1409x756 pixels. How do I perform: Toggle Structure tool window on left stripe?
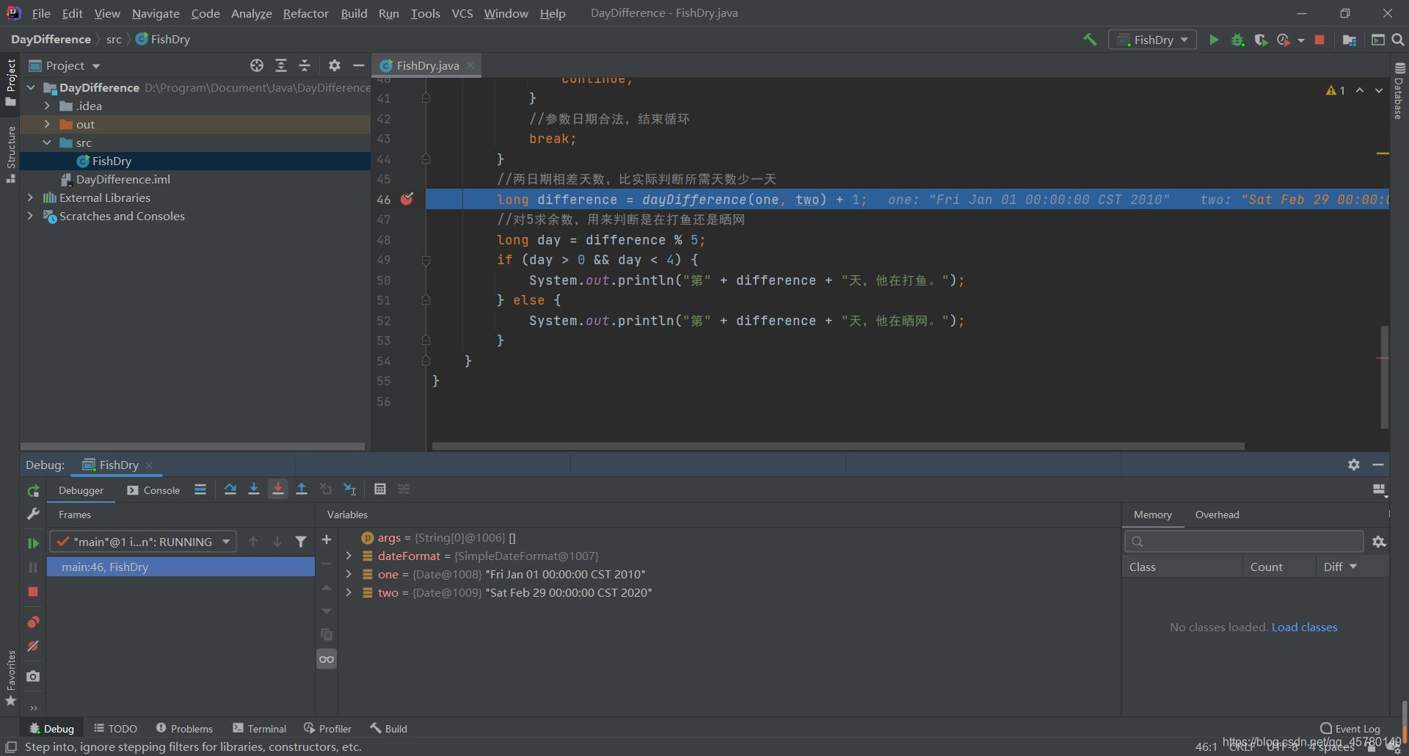point(10,154)
